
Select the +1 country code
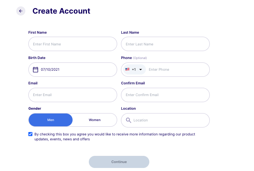[x=134, y=70]
